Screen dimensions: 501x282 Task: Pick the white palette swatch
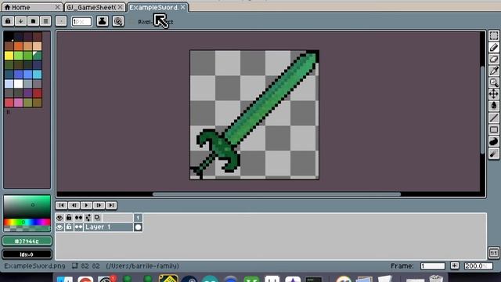19,84
